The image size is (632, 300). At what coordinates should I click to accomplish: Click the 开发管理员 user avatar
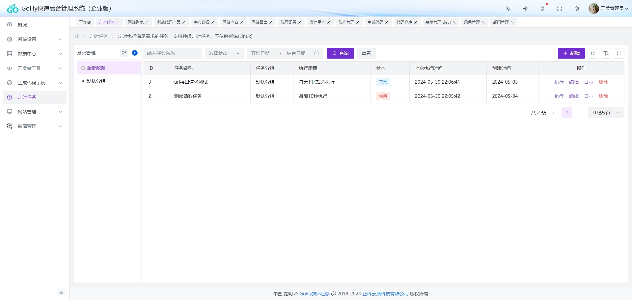(x=594, y=9)
